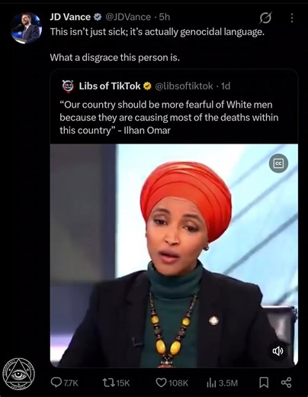The width and height of the screenshot is (308, 397).
Task: Repost the tweet via retweet icon
Action: pos(108,382)
